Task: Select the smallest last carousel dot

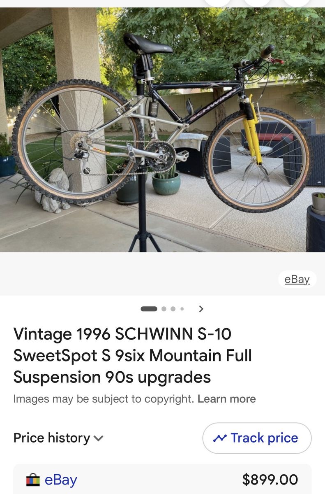Action: click(182, 309)
